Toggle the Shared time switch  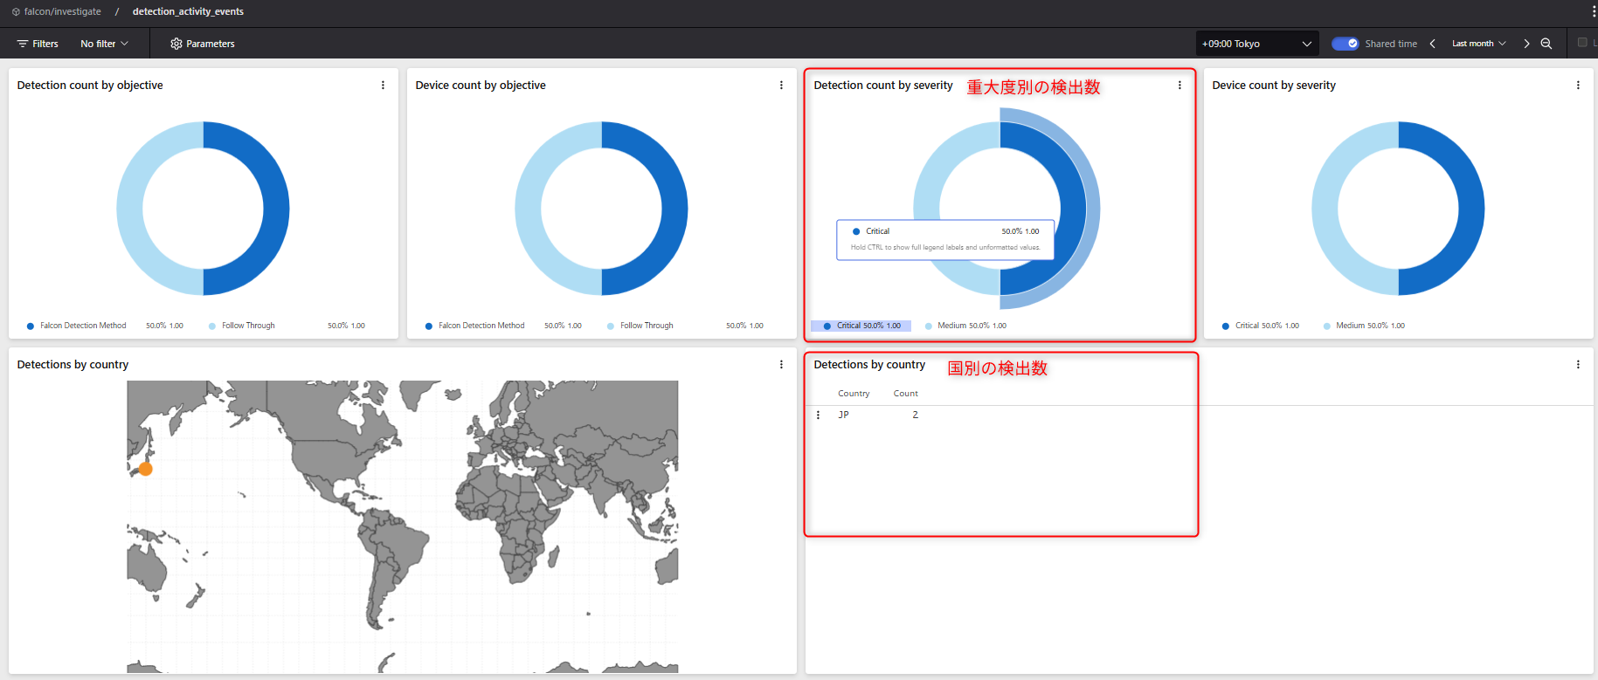(x=1345, y=44)
